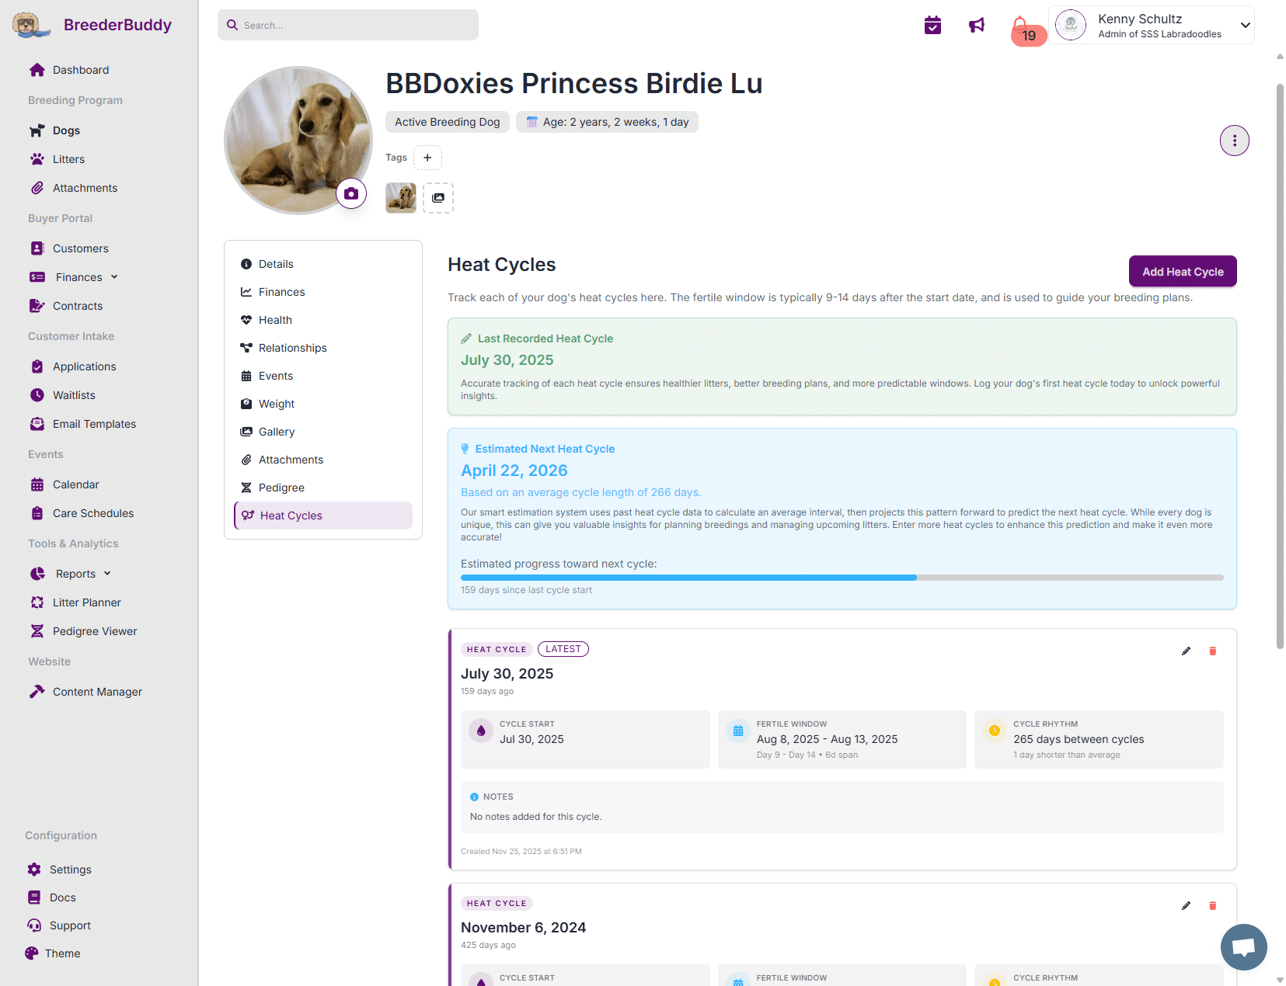Click the calendar tasks icon in the header
The image size is (1286, 986).
click(932, 25)
